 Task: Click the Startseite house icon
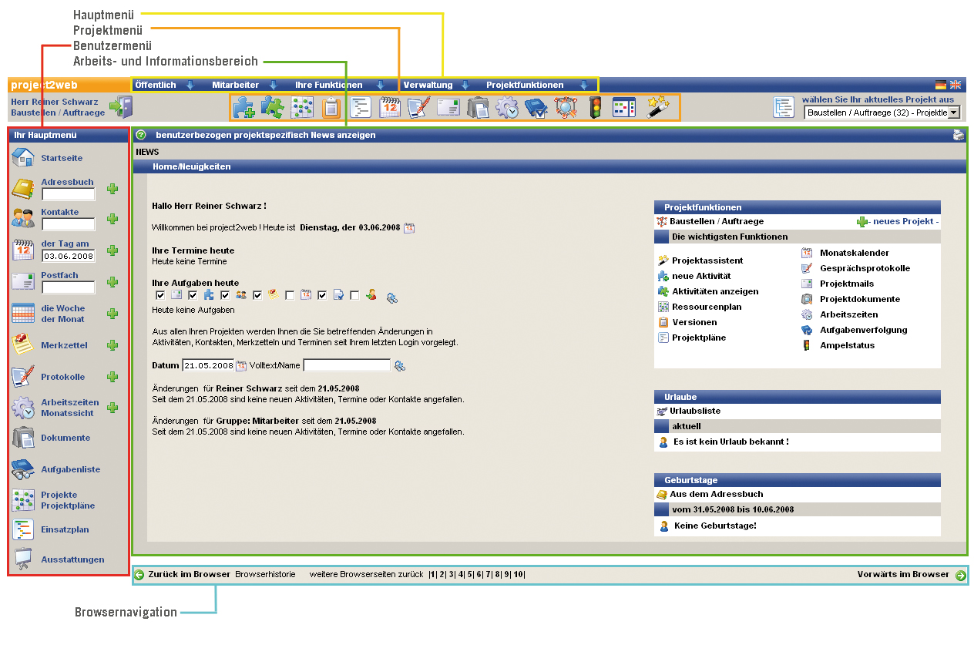(23, 157)
